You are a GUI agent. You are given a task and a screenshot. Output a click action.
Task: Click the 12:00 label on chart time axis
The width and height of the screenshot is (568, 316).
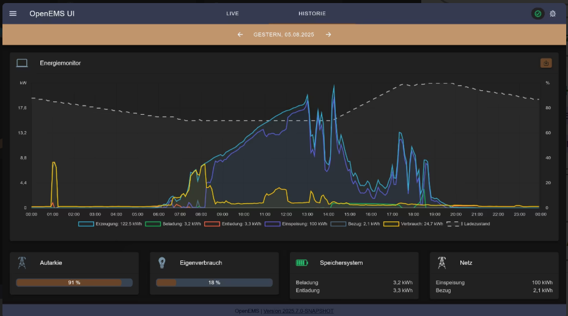(x=286, y=214)
